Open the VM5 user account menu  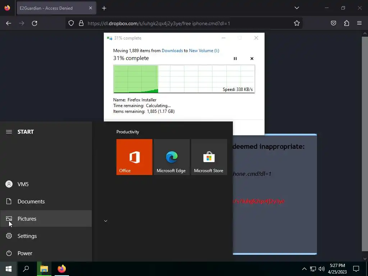(x=46, y=184)
